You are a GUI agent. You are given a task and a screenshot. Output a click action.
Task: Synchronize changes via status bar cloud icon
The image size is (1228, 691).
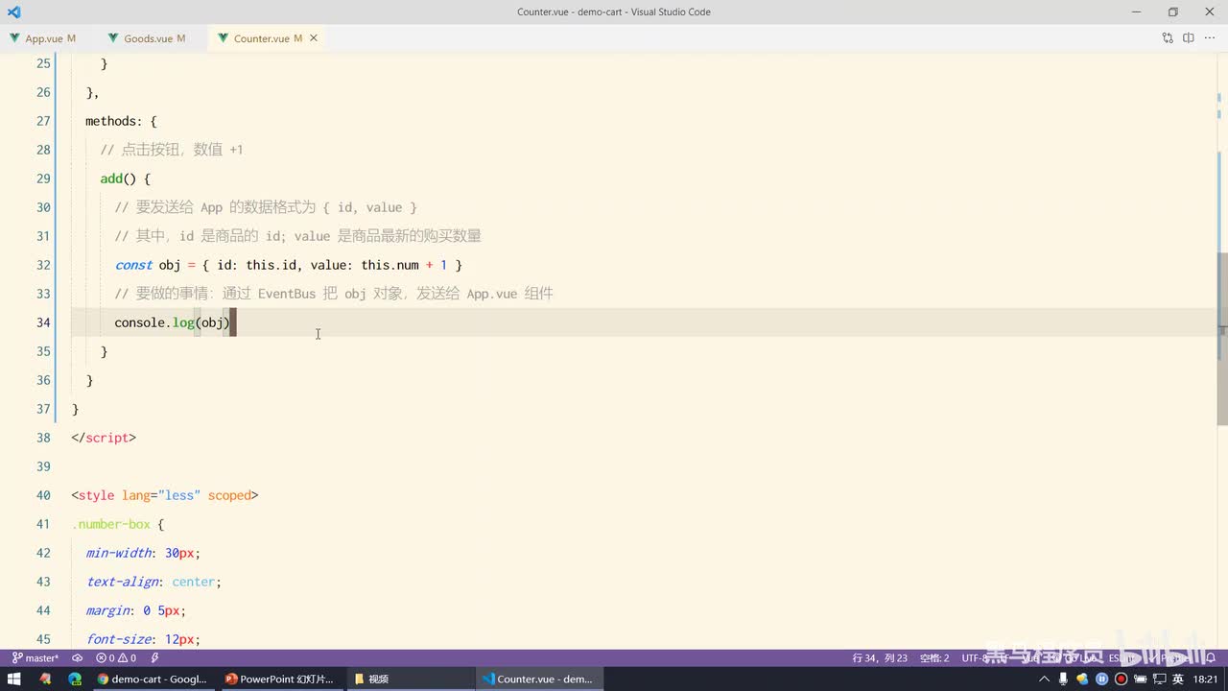click(x=78, y=658)
